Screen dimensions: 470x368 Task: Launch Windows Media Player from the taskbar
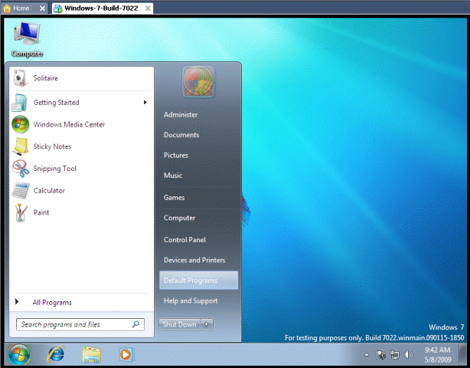(x=126, y=354)
